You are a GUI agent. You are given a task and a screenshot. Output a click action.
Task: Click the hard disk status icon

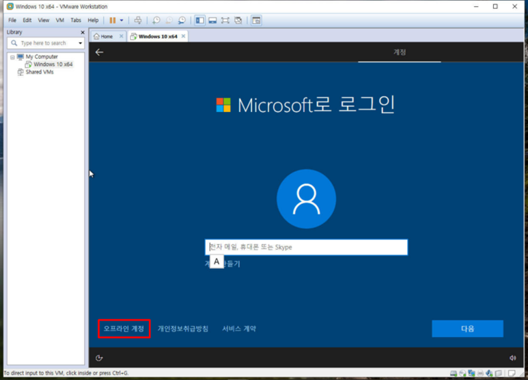point(454,373)
